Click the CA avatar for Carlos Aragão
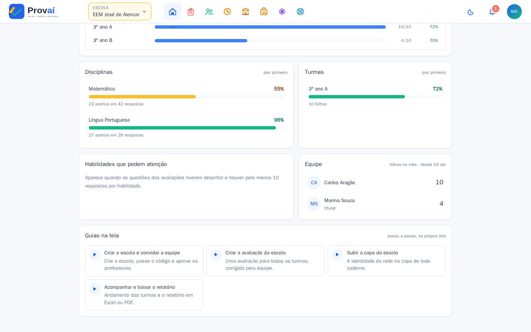531x332 pixels. point(314,183)
